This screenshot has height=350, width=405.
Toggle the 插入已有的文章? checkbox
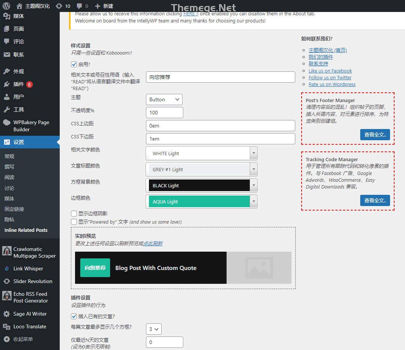pyautogui.click(x=74, y=316)
